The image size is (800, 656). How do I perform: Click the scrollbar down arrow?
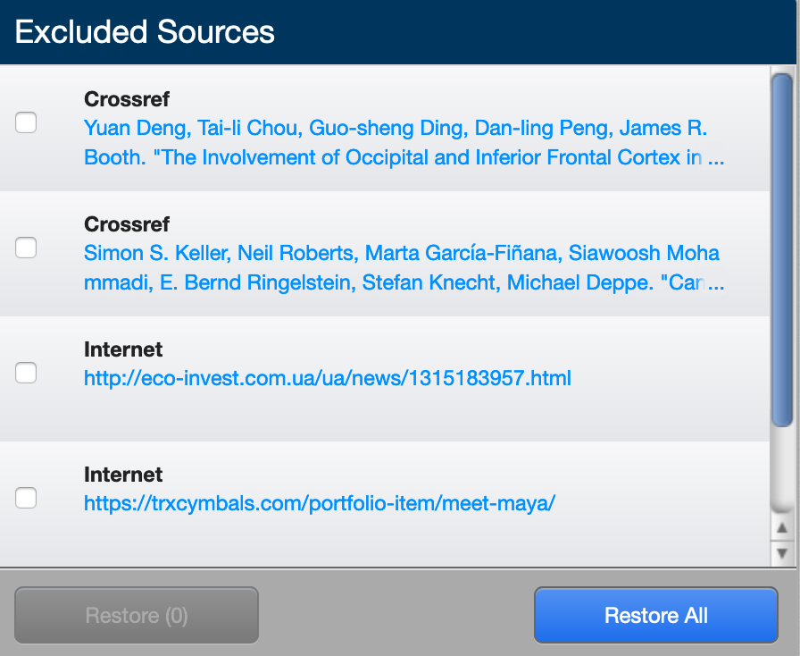click(x=781, y=554)
